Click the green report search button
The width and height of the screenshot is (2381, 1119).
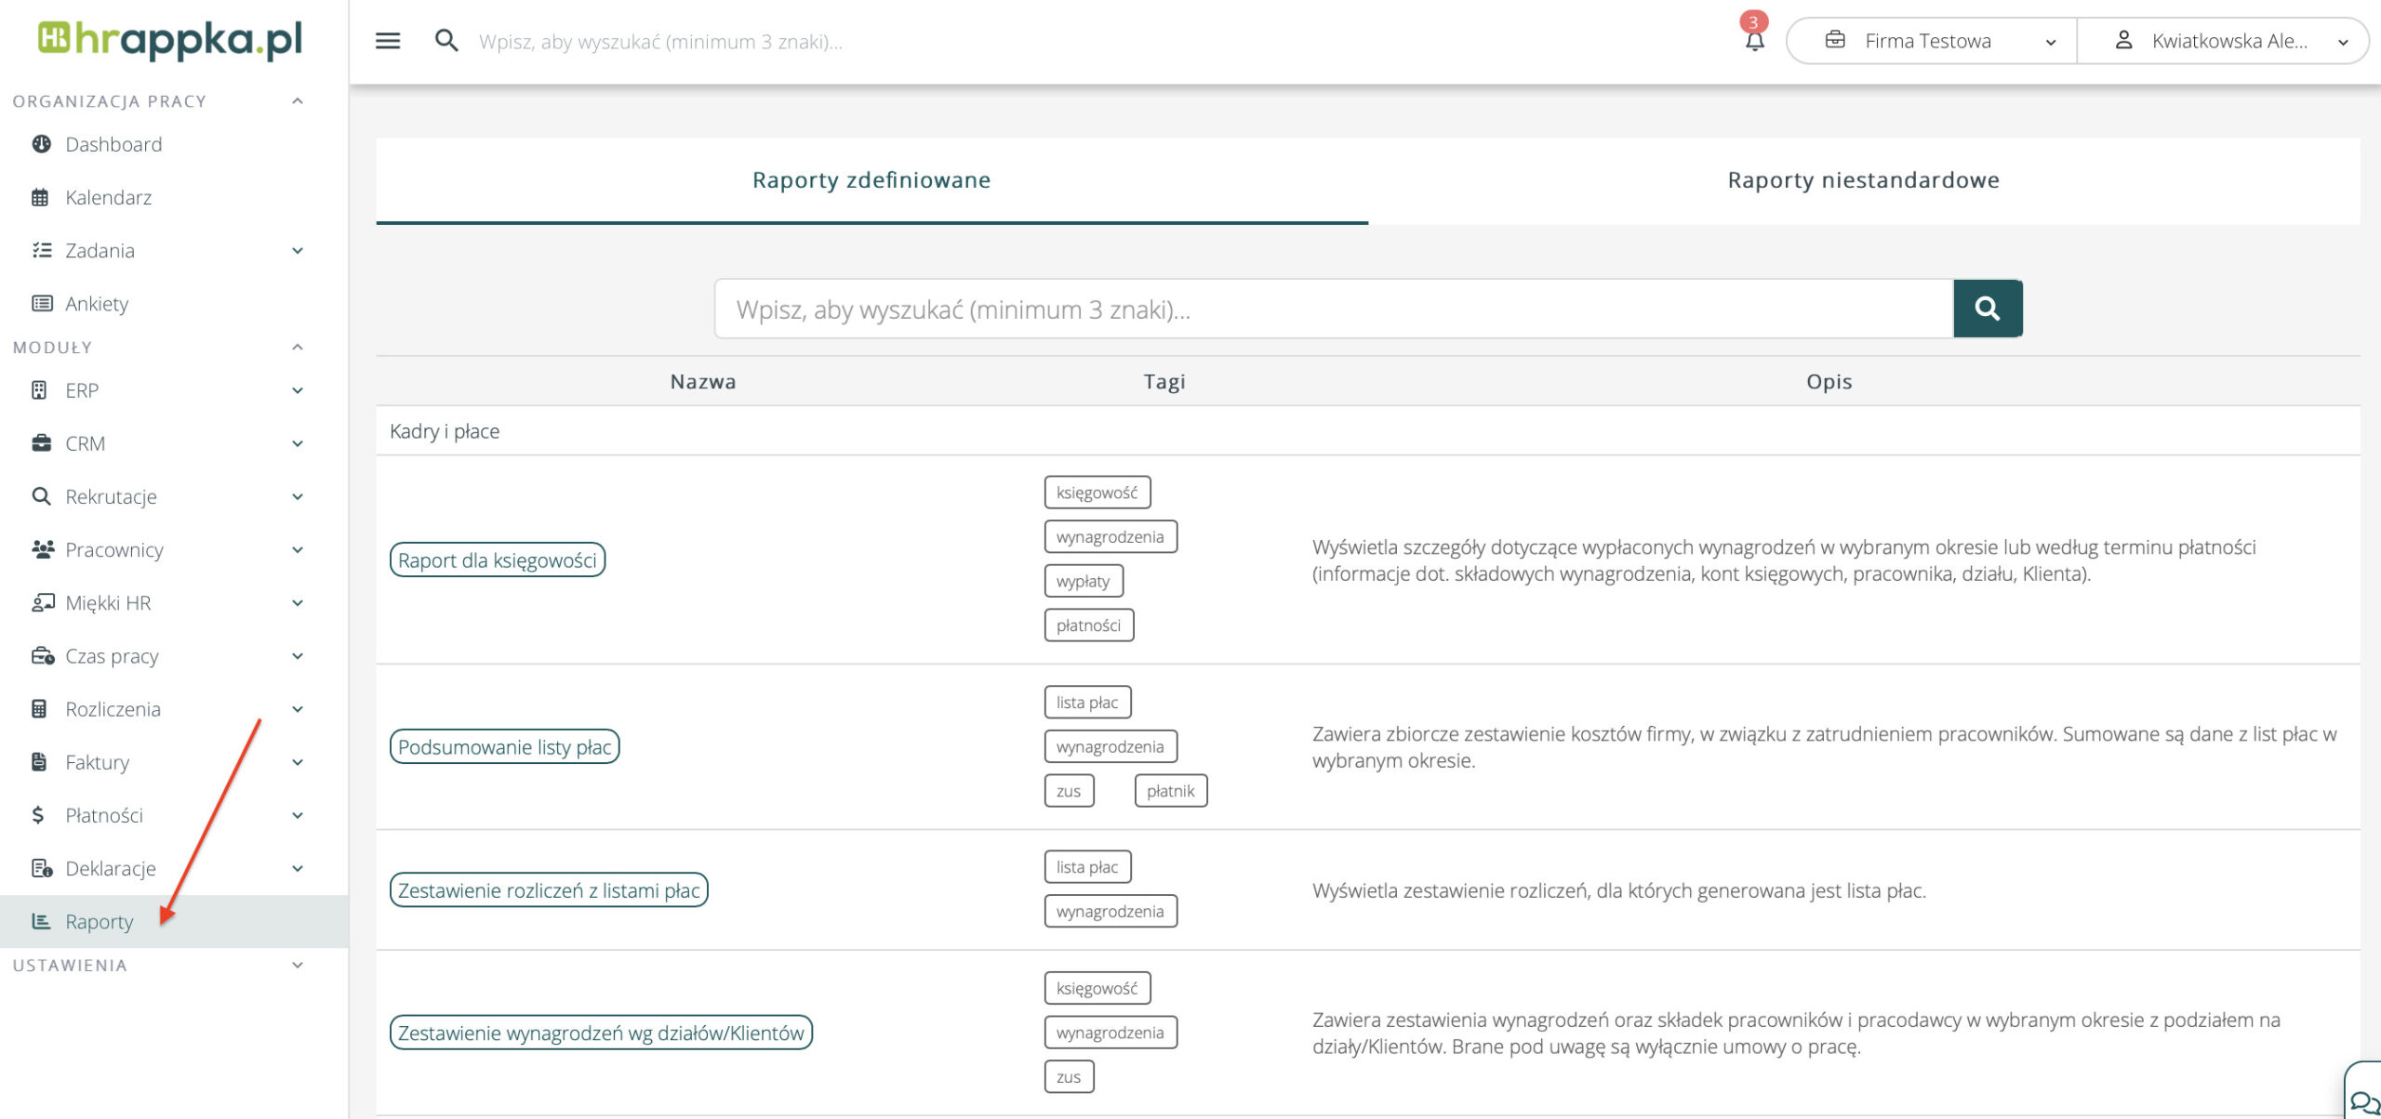pos(1987,309)
